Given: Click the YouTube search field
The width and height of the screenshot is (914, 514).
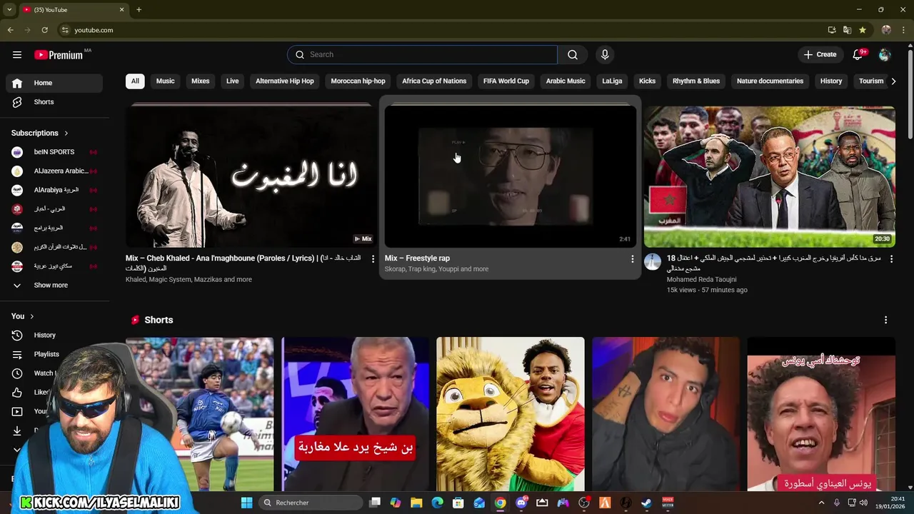Looking at the screenshot, I should click(422, 55).
